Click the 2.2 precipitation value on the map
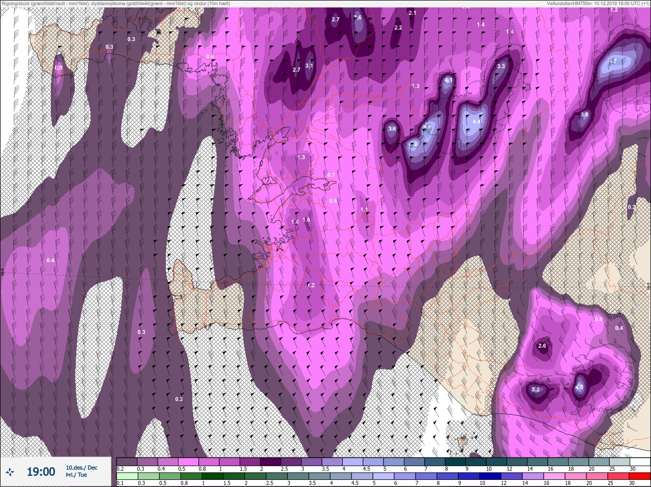651x487 pixels. (398, 27)
